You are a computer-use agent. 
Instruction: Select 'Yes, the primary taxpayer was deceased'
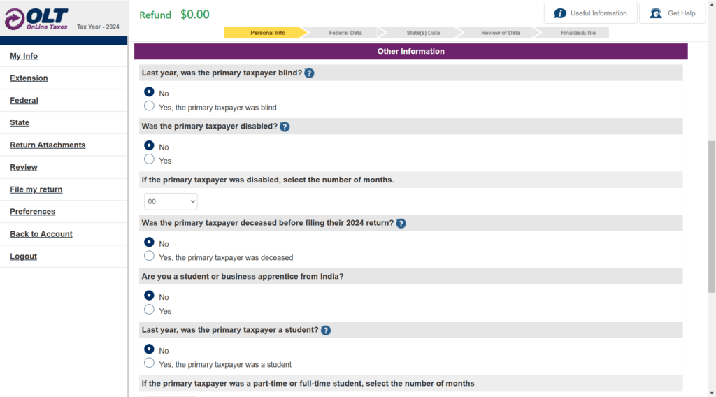pos(149,257)
